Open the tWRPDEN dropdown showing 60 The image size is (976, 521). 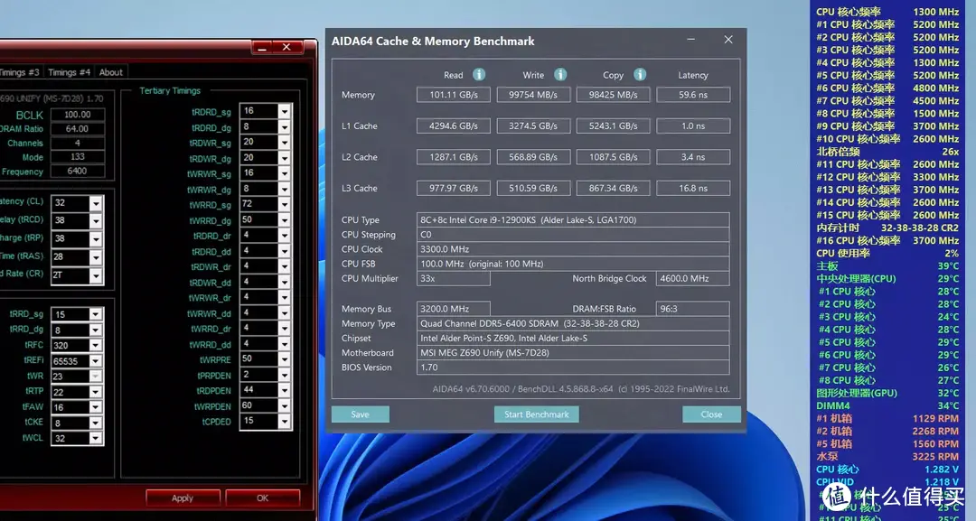click(x=285, y=406)
